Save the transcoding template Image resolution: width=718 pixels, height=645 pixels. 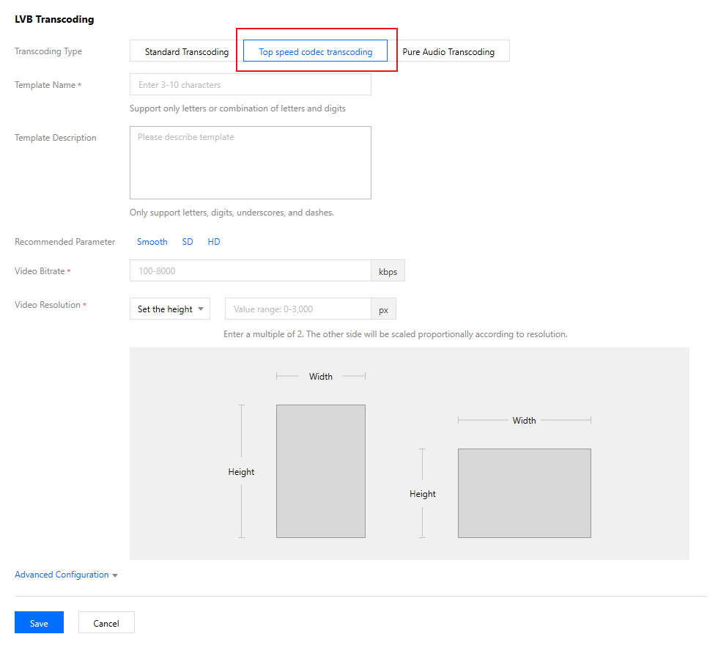click(x=39, y=622)
